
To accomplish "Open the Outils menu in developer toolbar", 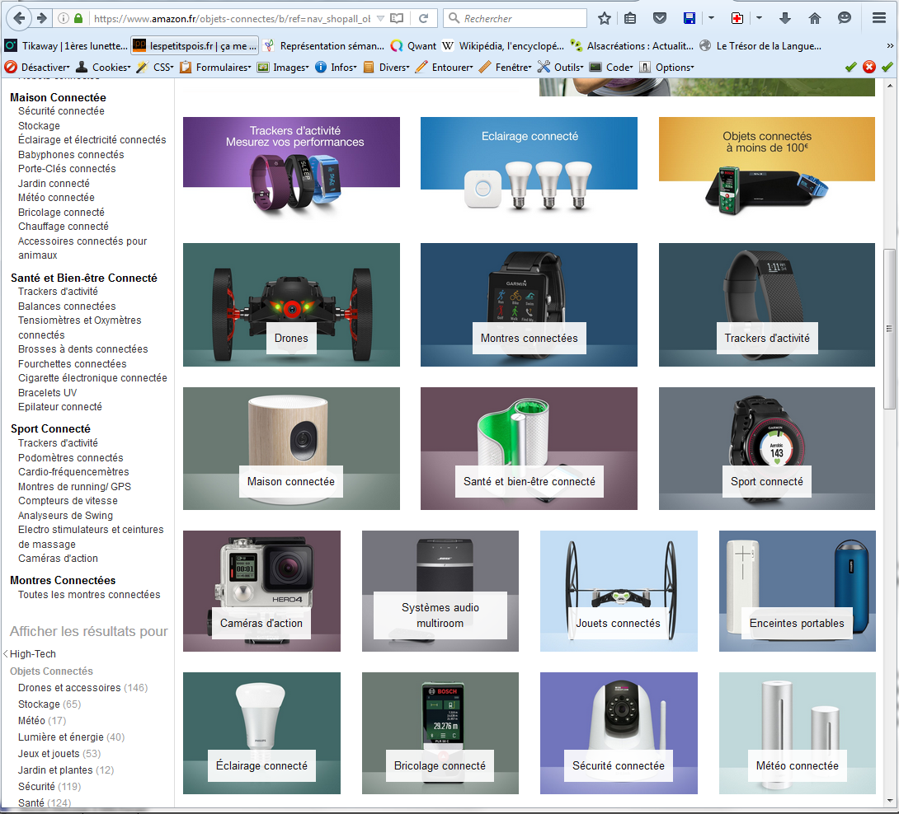I will (561, 67).
